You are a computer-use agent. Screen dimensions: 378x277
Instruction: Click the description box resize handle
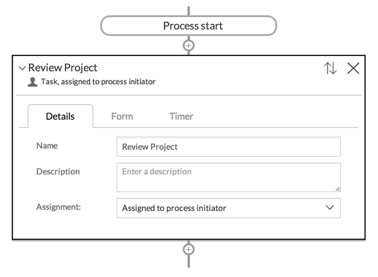click(x=338, y=188)
